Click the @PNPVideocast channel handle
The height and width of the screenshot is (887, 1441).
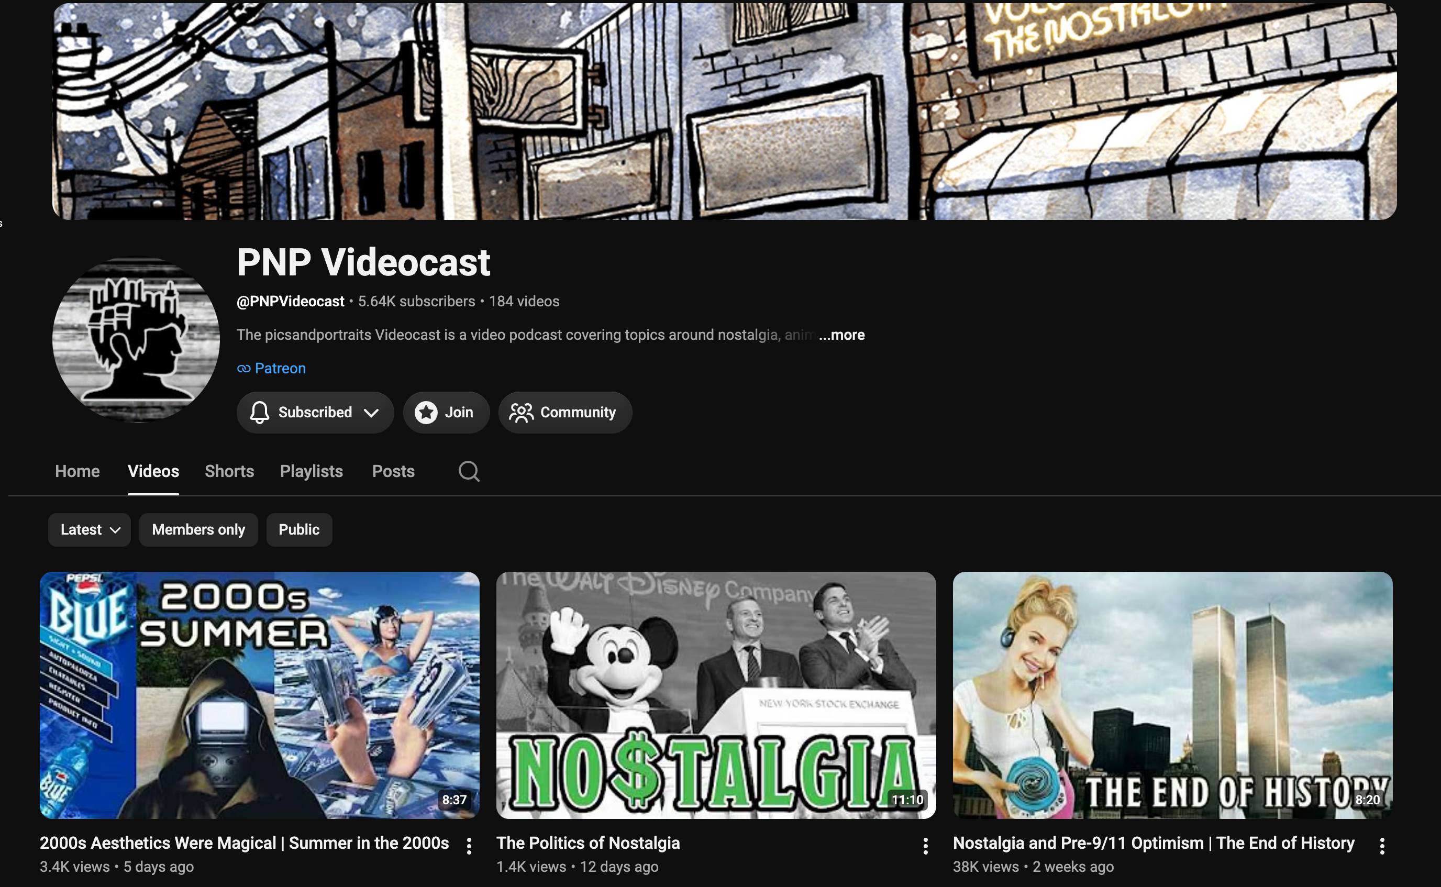click(x=290, y=302)
